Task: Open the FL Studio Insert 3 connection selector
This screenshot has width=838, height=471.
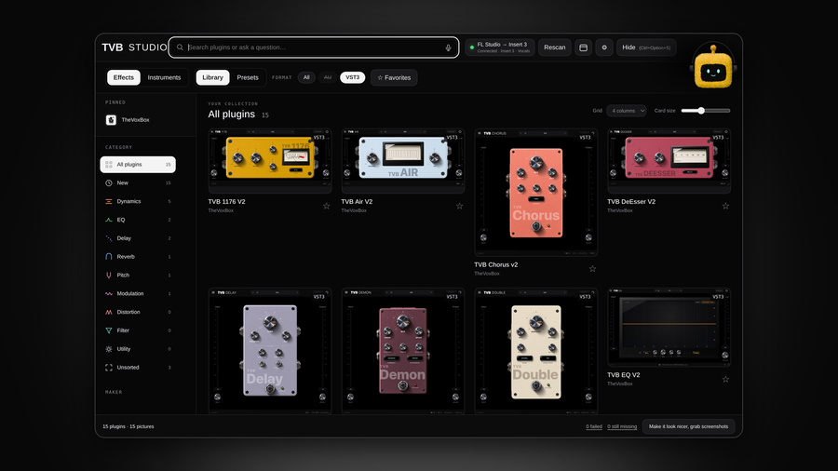Action: point(500,47)
